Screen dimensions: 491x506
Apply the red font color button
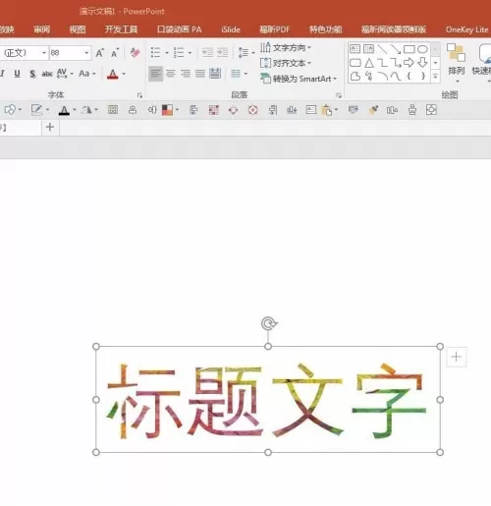[113, 75]
